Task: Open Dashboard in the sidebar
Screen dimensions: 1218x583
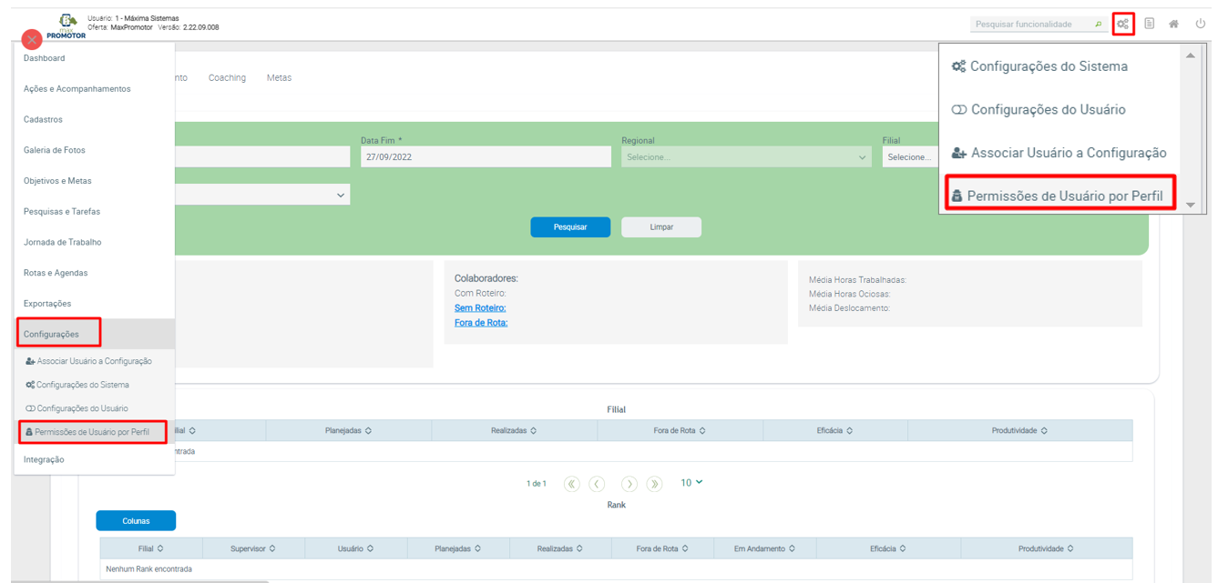Action: point(94,58)
